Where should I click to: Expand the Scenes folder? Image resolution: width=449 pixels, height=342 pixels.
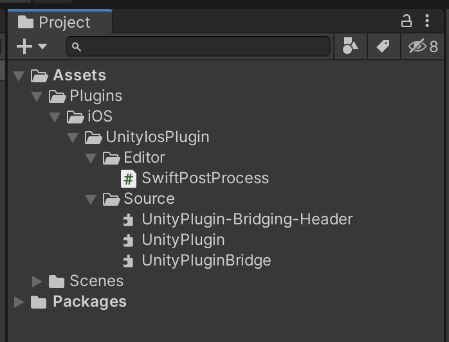tap(37, 282)
